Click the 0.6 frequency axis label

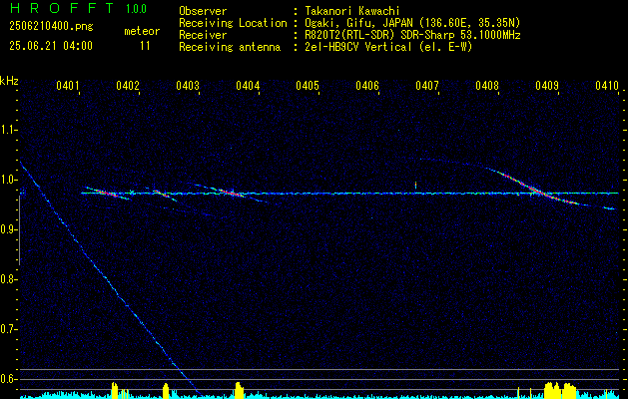[x=8, y=379]
